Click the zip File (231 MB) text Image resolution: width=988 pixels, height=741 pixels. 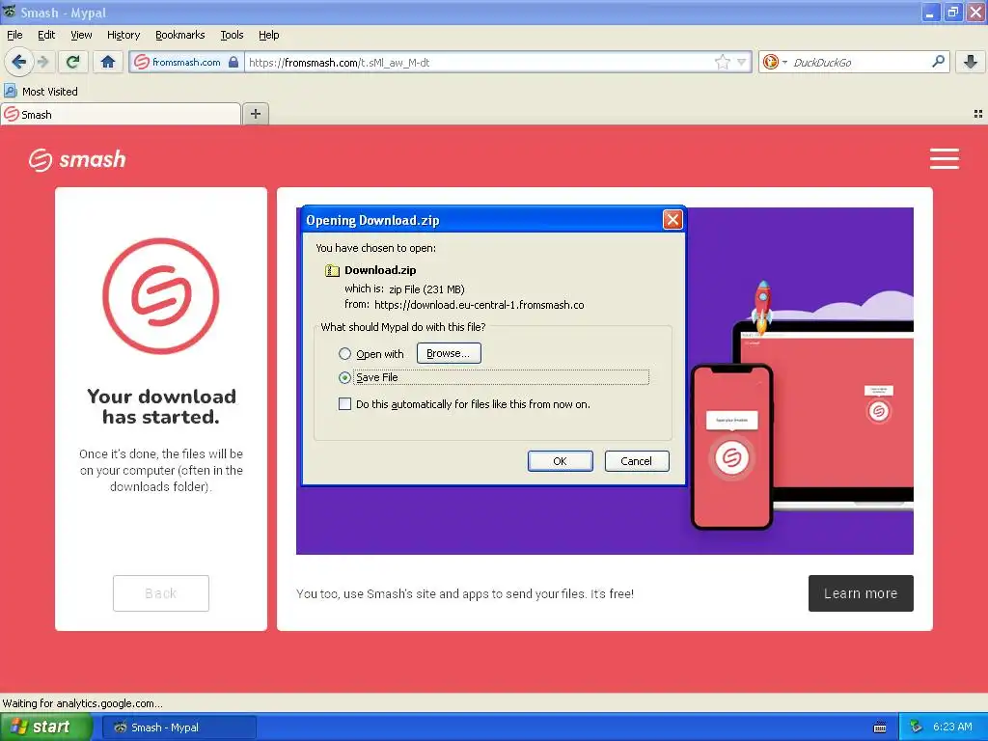coord(426,289)
